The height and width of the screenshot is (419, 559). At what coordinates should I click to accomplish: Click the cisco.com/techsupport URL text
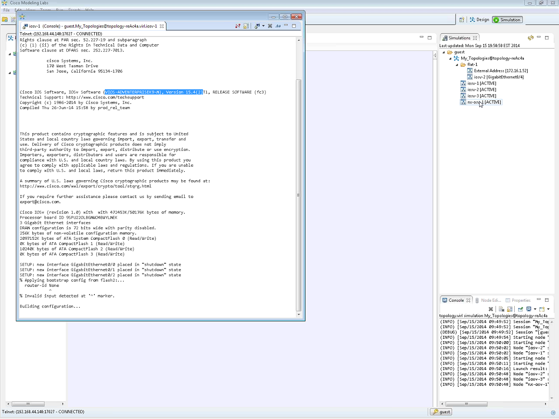coord(105,97)
